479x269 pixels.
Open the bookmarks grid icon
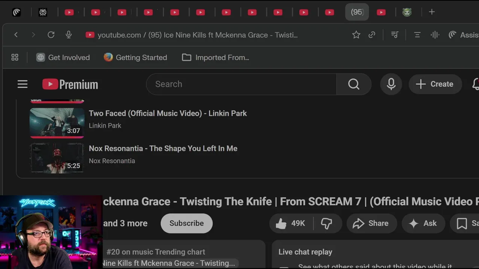[x=15, y=57]
